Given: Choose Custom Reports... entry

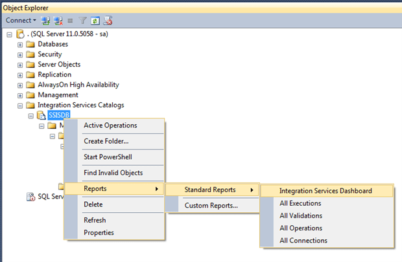Looking at the screenshot, I should tap(212, 206).
